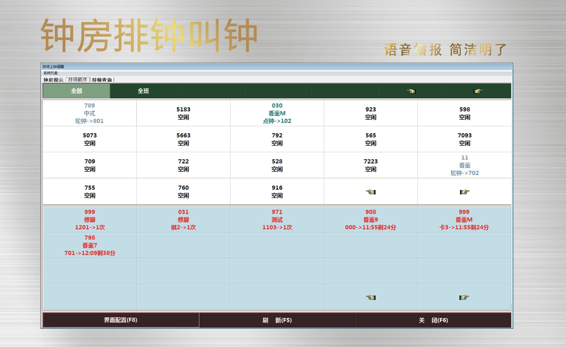The image size is (566, 347).
Task: Page forward in the blue working grid
Action: [x=464, y=297]
